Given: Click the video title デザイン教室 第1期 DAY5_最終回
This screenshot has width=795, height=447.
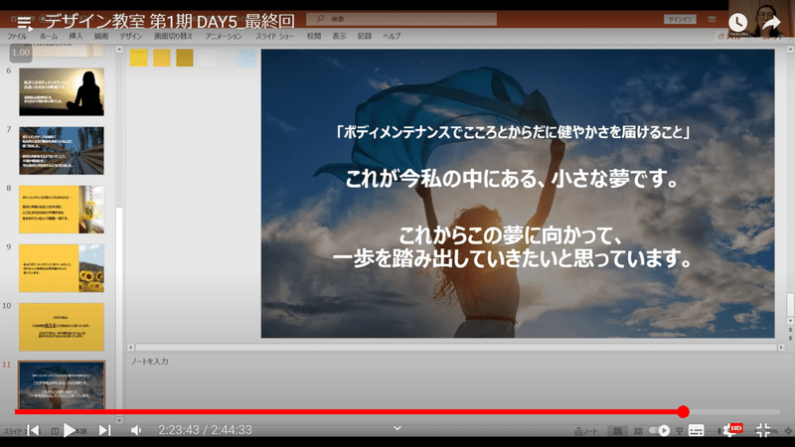Looking at the screenshot, I should click(170, 22).
